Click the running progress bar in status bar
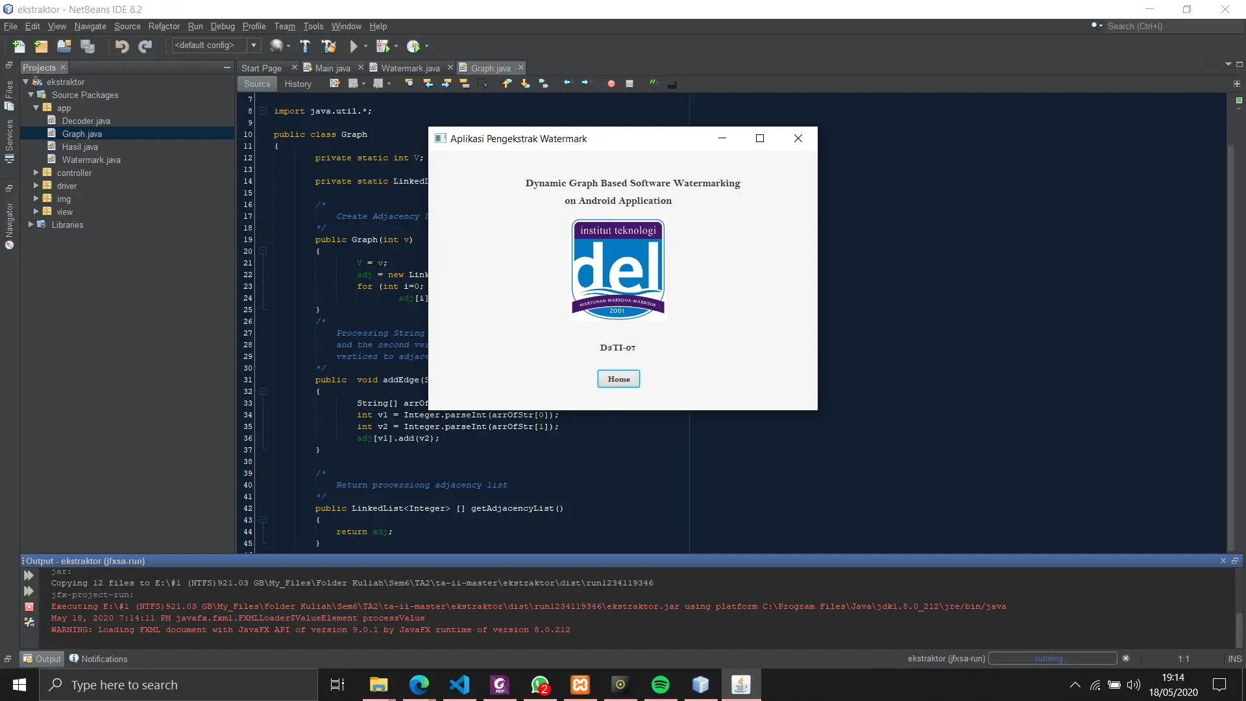The height and width of the screenshot is (701, 1246). click(x=1051, y=658)
